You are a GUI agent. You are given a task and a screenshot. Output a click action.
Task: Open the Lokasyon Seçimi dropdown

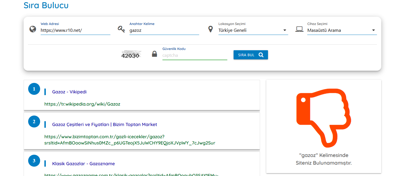click(x=253, y=30)
